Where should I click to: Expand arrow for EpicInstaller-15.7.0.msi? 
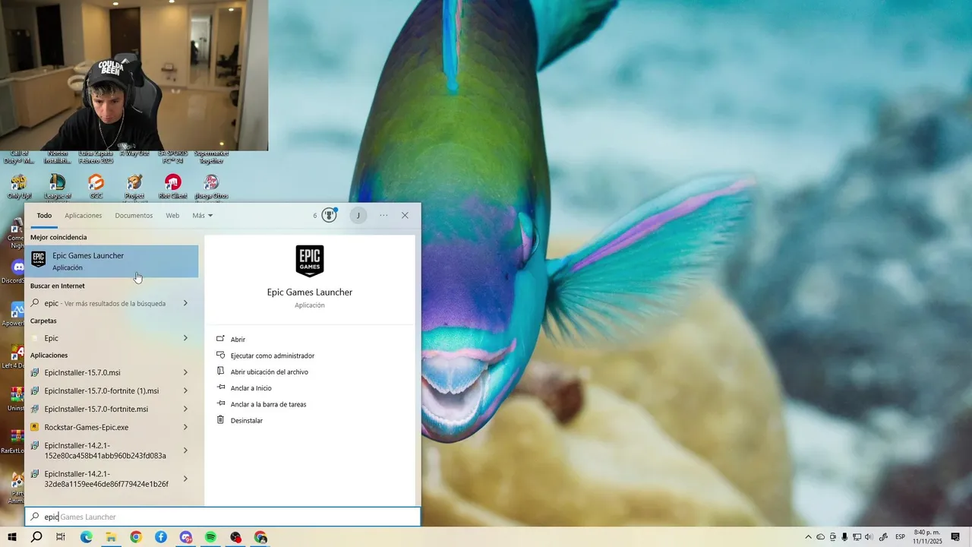pos(185,372)
